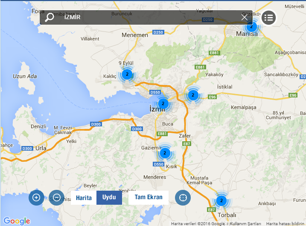Clear the İZMİR search with the X
The height and width of the screenshot is (226, 306).
coord(245,17)
